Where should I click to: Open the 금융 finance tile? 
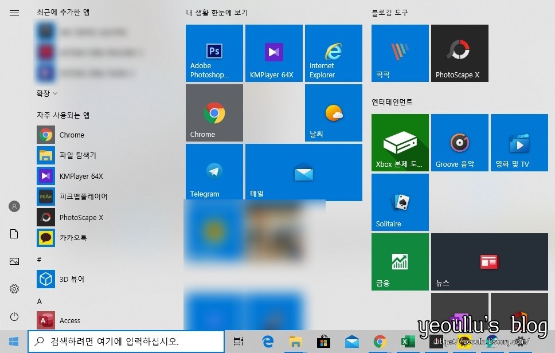click(400, 262)
